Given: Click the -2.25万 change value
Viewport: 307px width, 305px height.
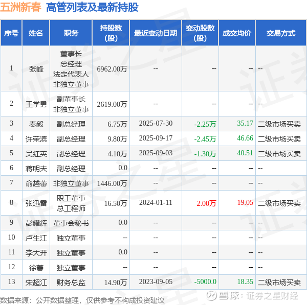Looking at the screenshot, I should click(x=205, y=124).
